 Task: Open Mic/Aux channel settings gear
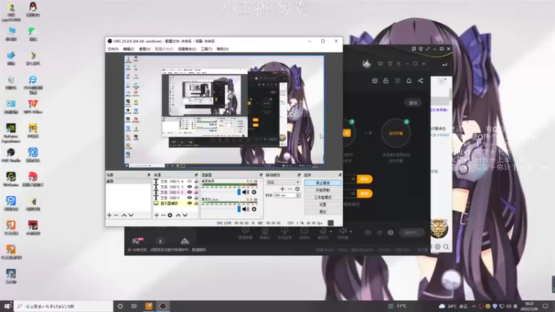[x=254, y=209]
